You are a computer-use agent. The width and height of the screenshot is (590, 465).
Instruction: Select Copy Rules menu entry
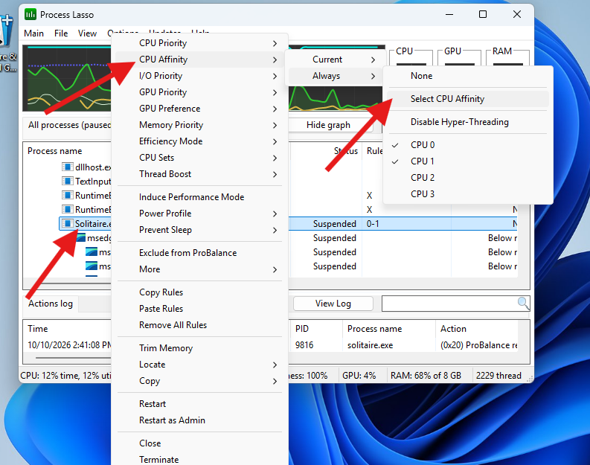click(200, 292)
